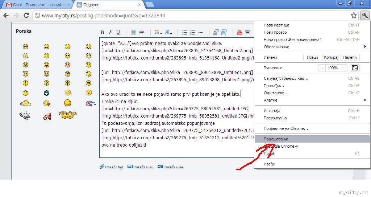Insert an image with the picture icon
The image size is (371, 197).
[x=133, y=32]
